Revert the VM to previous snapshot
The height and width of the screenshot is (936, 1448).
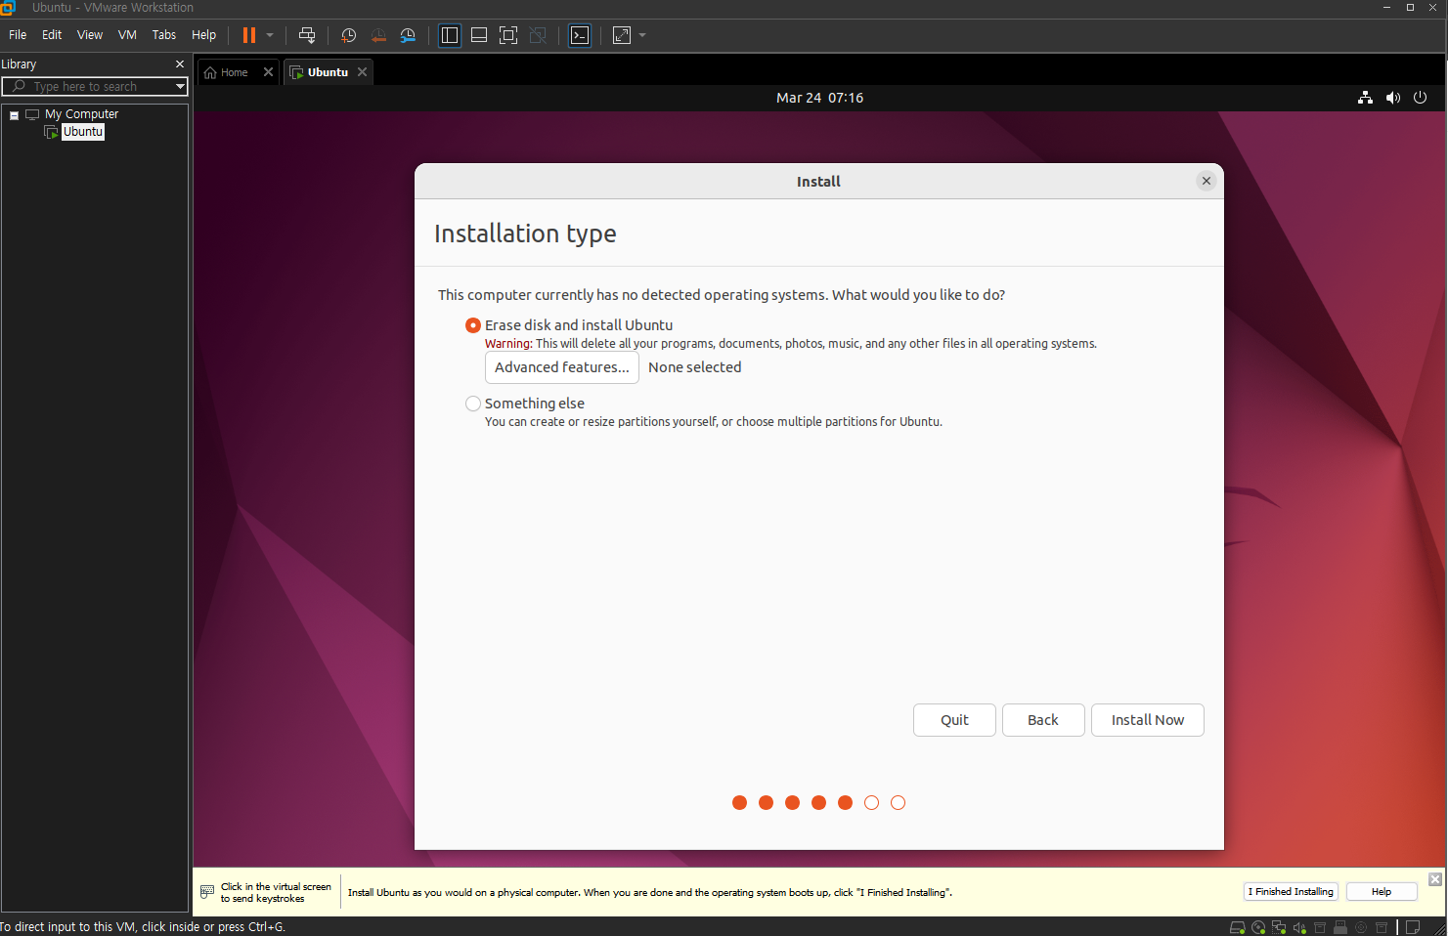click(378, 35)
